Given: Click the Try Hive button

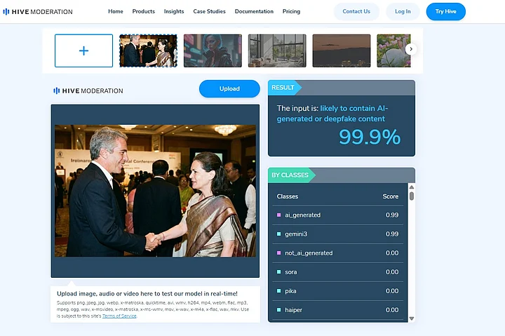Looking at the screenshot, I should [446, 12].
